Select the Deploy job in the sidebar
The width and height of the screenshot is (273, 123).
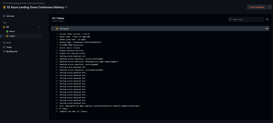click(x=12, y=36)
